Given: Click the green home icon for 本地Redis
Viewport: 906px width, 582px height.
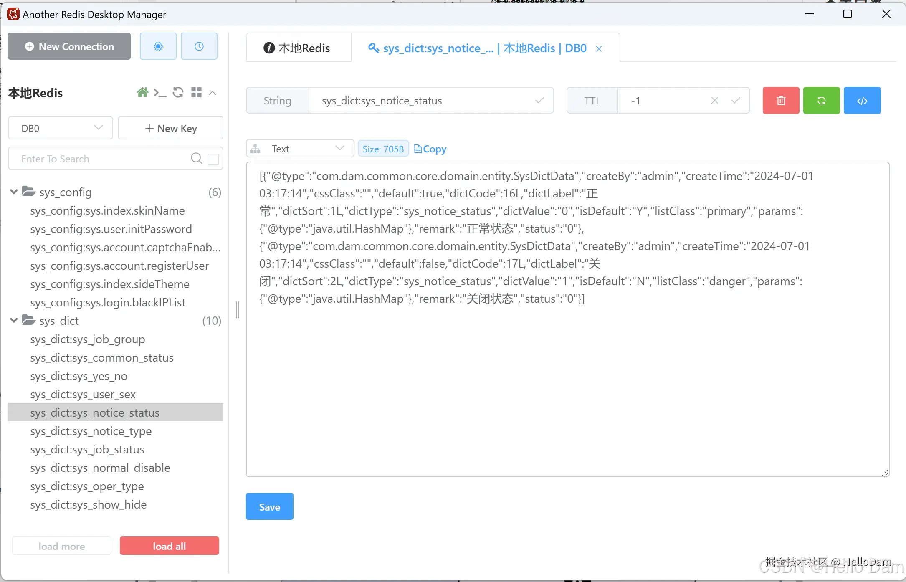Looking at the screenshot, I should point(142,92).
